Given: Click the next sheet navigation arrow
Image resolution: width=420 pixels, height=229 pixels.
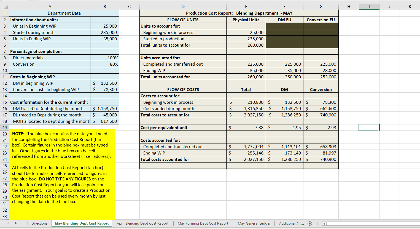Looking at the screenshot, I should pyautogui.click(x=16, y=223).
